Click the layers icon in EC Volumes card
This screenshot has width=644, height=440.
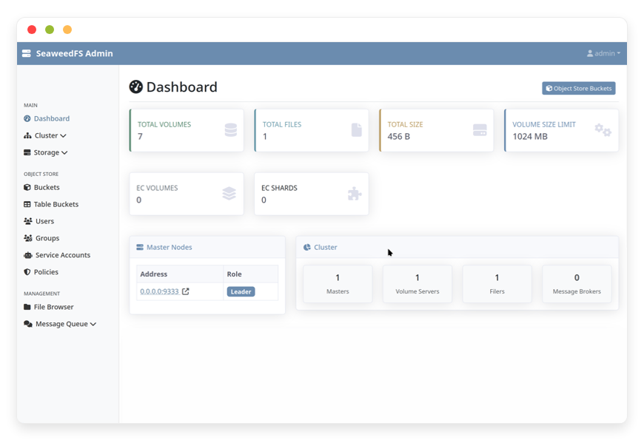tap(229, 193)
